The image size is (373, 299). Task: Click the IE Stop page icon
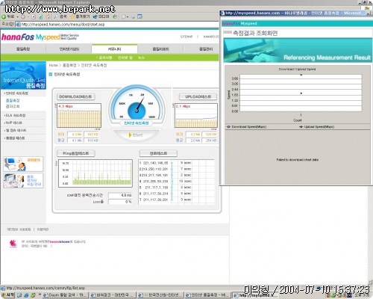tap(34, 16)
